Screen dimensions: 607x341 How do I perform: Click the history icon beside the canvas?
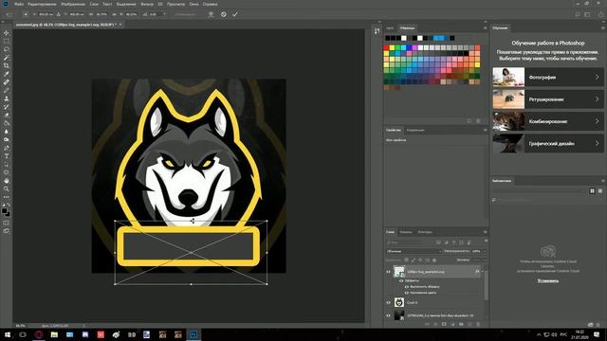377,31
